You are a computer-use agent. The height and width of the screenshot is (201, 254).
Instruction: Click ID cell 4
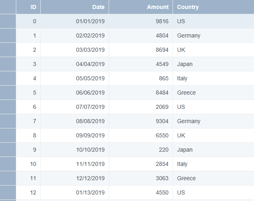click(x=28, y=78)
